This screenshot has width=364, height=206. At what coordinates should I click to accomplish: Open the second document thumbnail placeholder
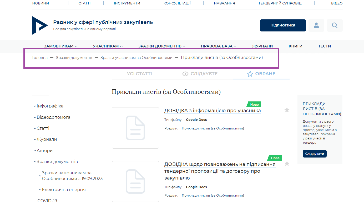point(135,181)
